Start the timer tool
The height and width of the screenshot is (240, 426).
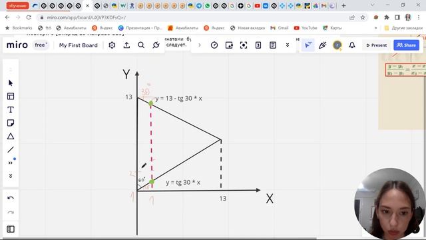click(214, 45)
